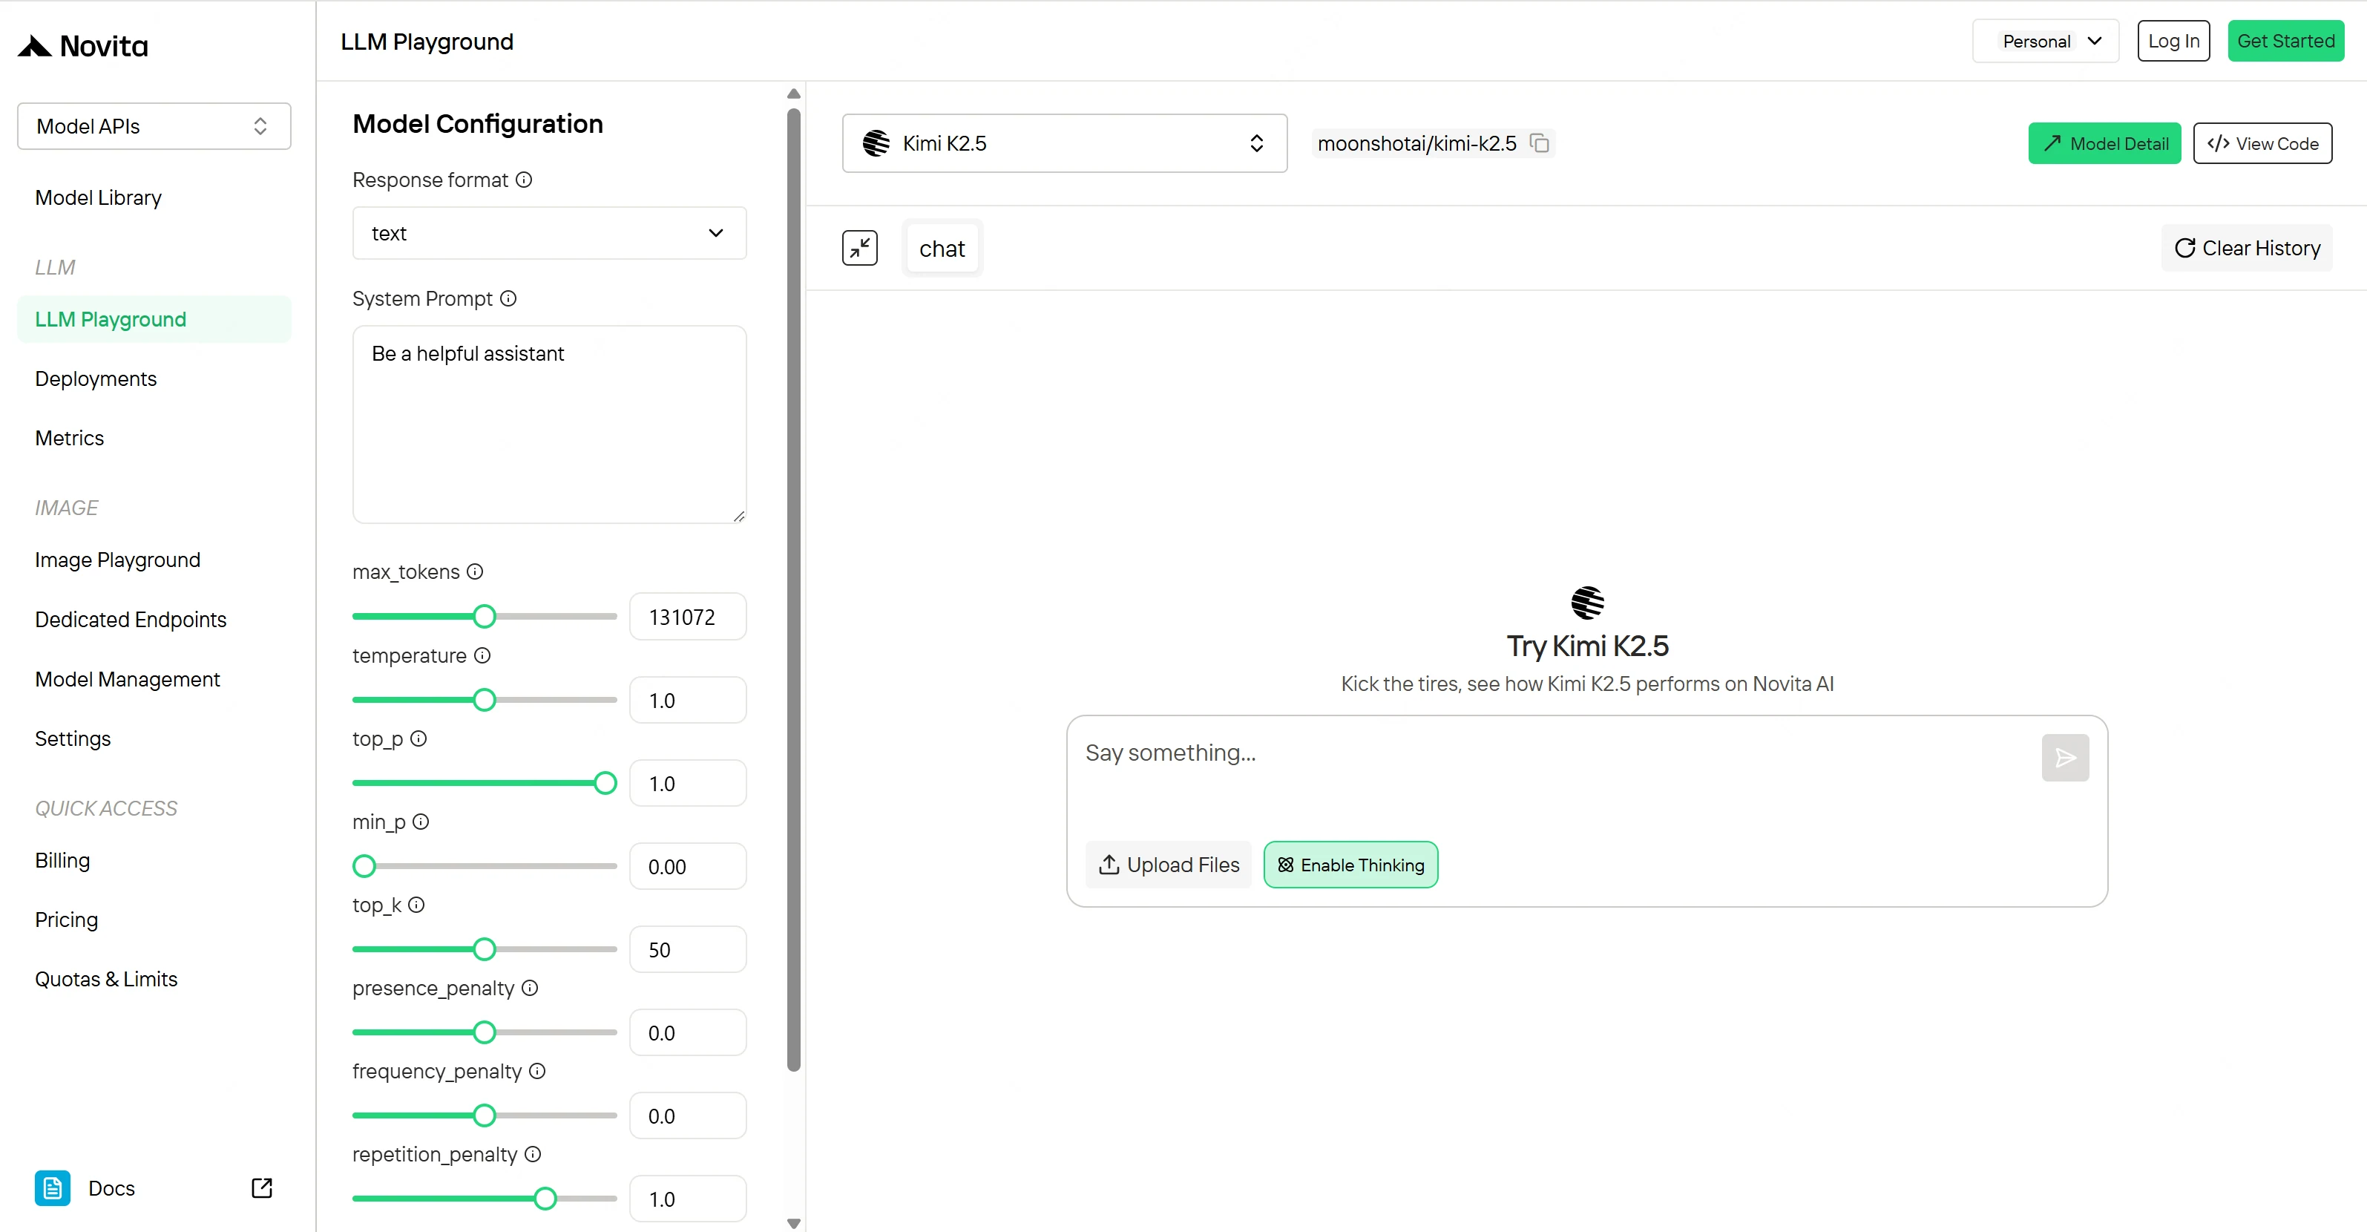This screenshot has height=1232, width=2367.
Task: Toggle the Enable Thinking option
Action: [x=1350, y=865]
